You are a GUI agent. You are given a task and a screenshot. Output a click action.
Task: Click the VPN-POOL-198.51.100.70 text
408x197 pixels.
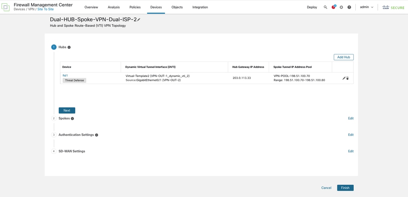[x=292, y=76]
